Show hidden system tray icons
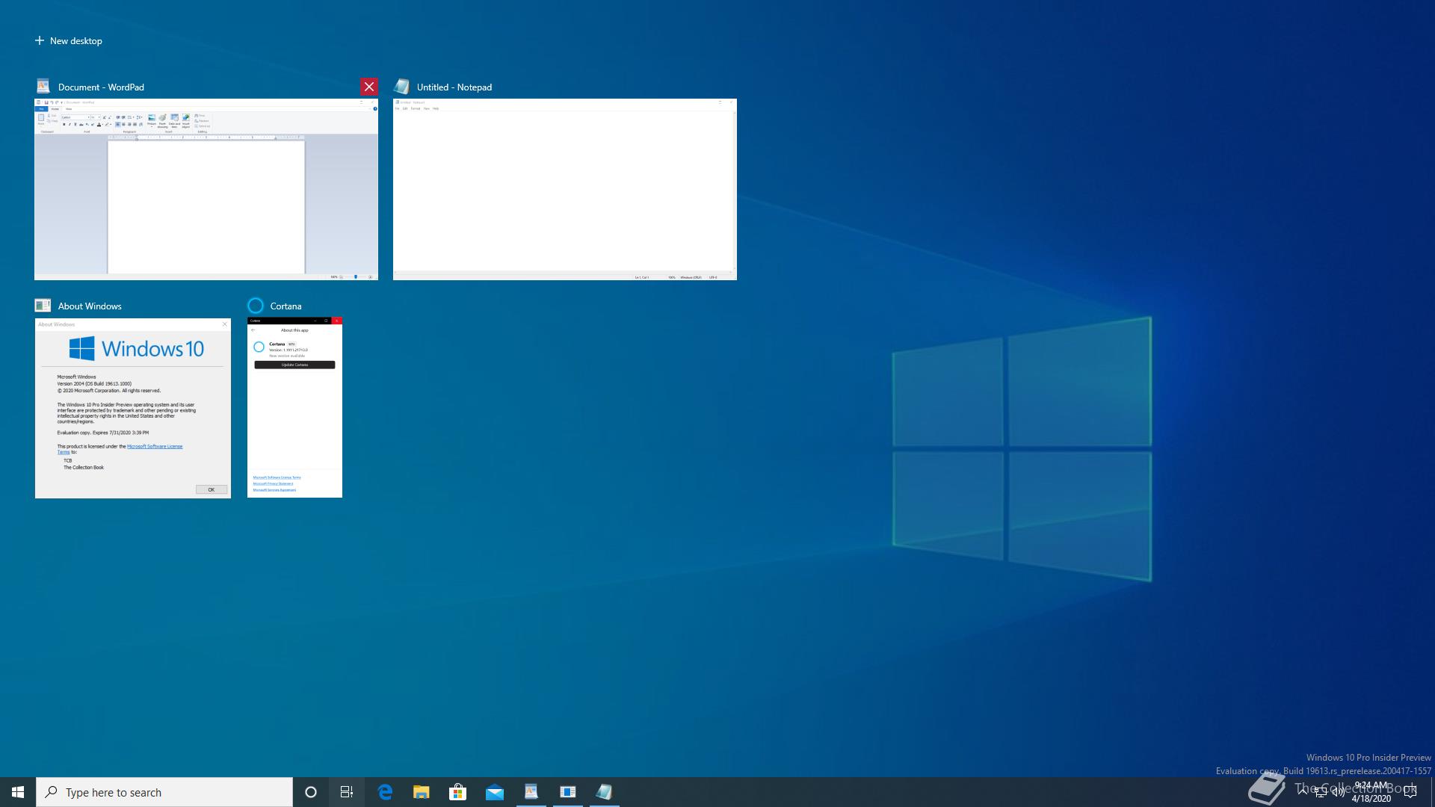 click(x=1303, y=791)
